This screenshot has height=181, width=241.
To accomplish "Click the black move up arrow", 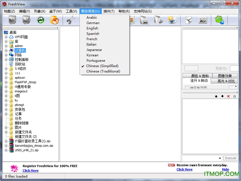I will pyautogui.click(x=216, y=97).
